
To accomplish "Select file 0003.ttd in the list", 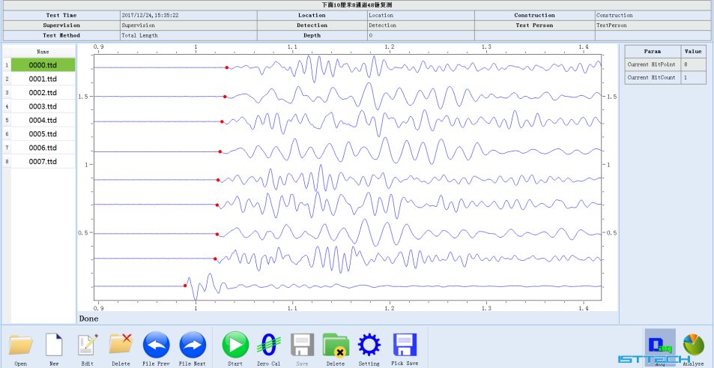I will [x=43, y=106].
